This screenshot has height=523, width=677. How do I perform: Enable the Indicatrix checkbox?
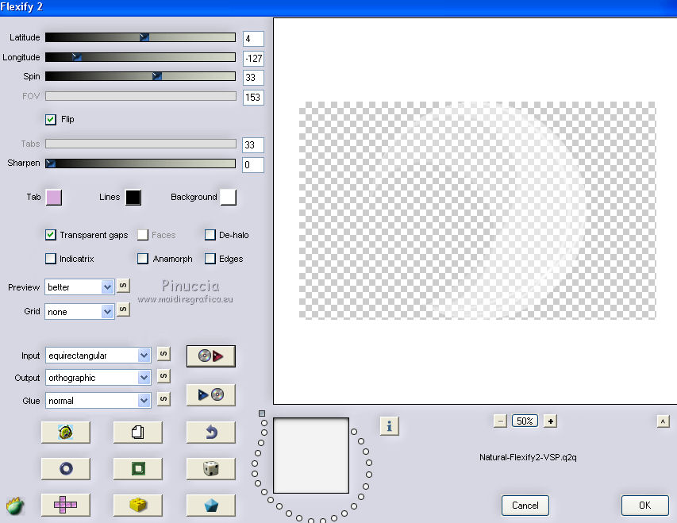51,259
